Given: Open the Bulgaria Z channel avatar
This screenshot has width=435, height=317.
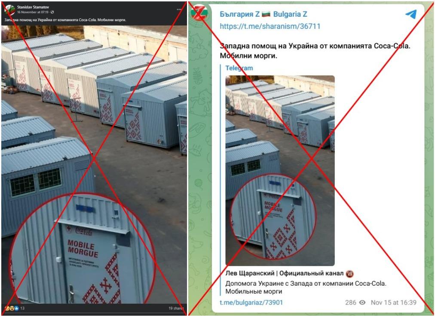Looking at the screenshot, I should 199,12.
